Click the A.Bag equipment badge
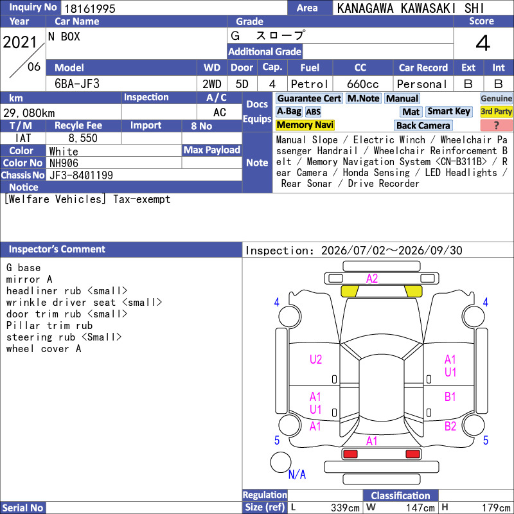The width and height of the screenshot is (514, 514). [288, 111]
